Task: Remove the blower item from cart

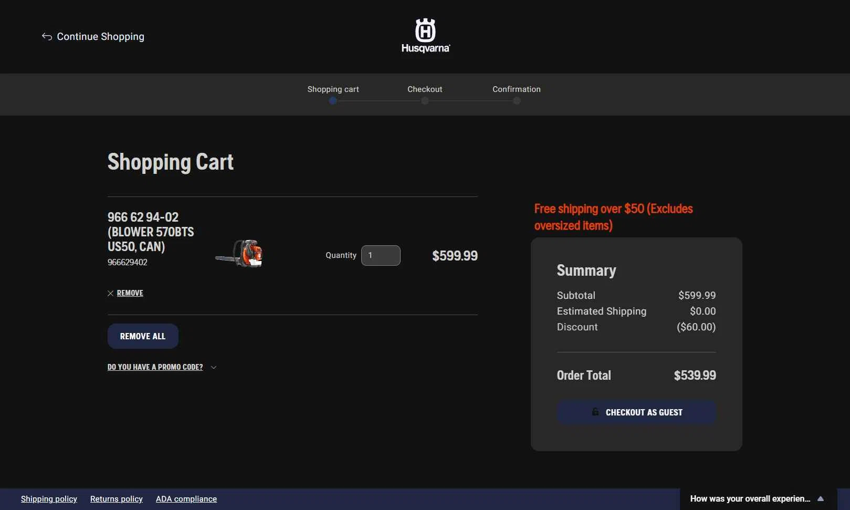Action: [x=130, y=293]
